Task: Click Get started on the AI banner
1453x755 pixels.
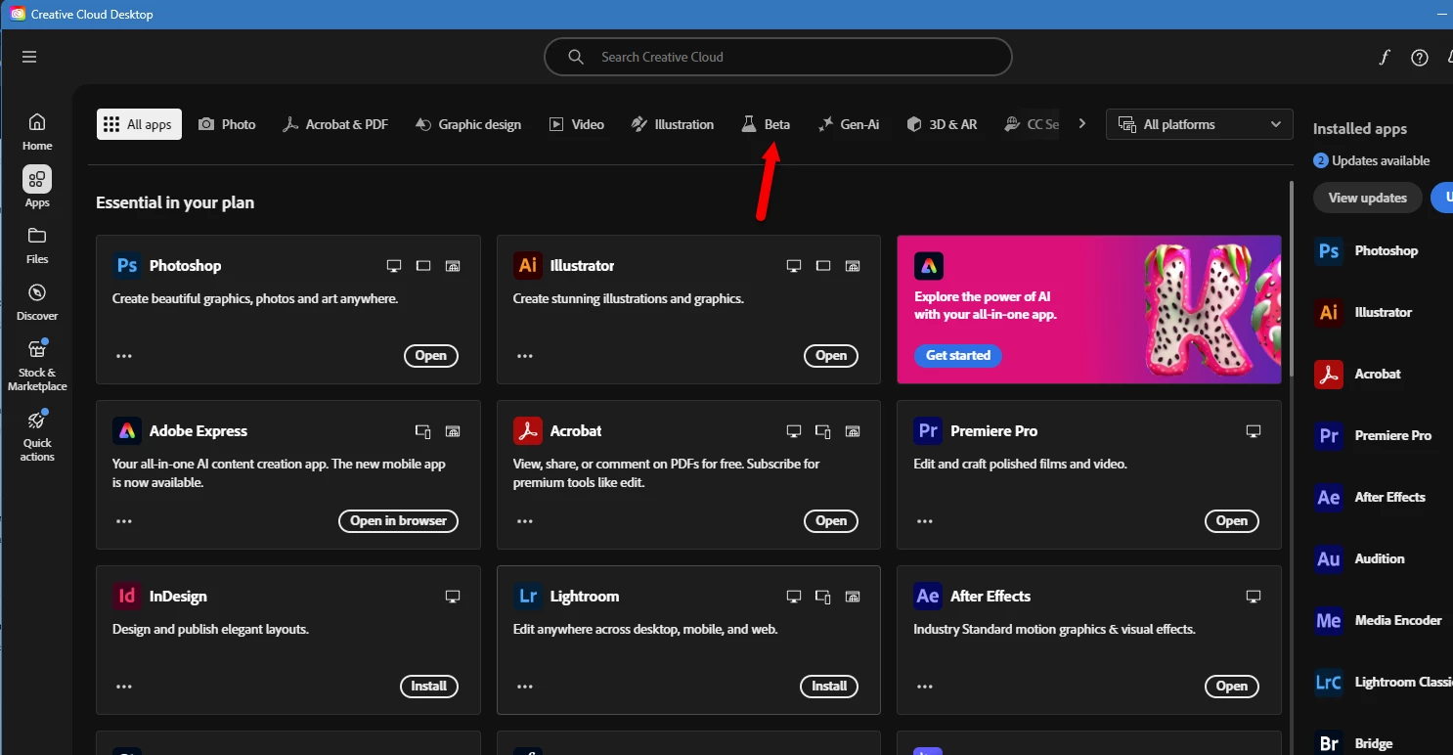Action: click(x=958, y=356)
